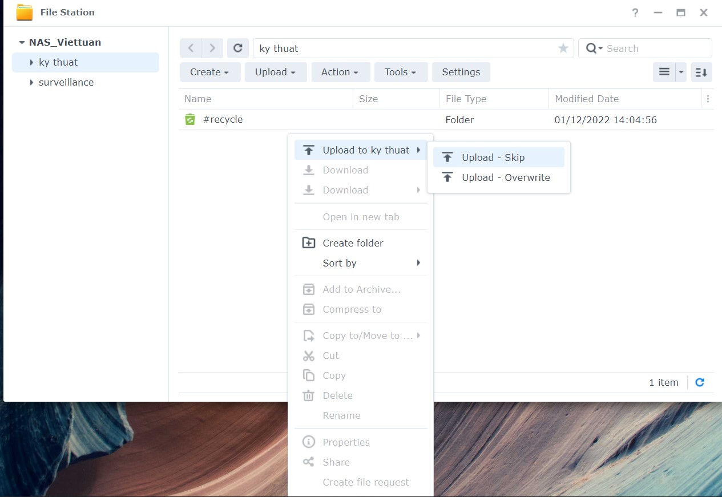Image resolution: width=722 pixels, height=497 pixels.
Task: Reload folder with the refresh button beside path
Action: click(238, 49)
